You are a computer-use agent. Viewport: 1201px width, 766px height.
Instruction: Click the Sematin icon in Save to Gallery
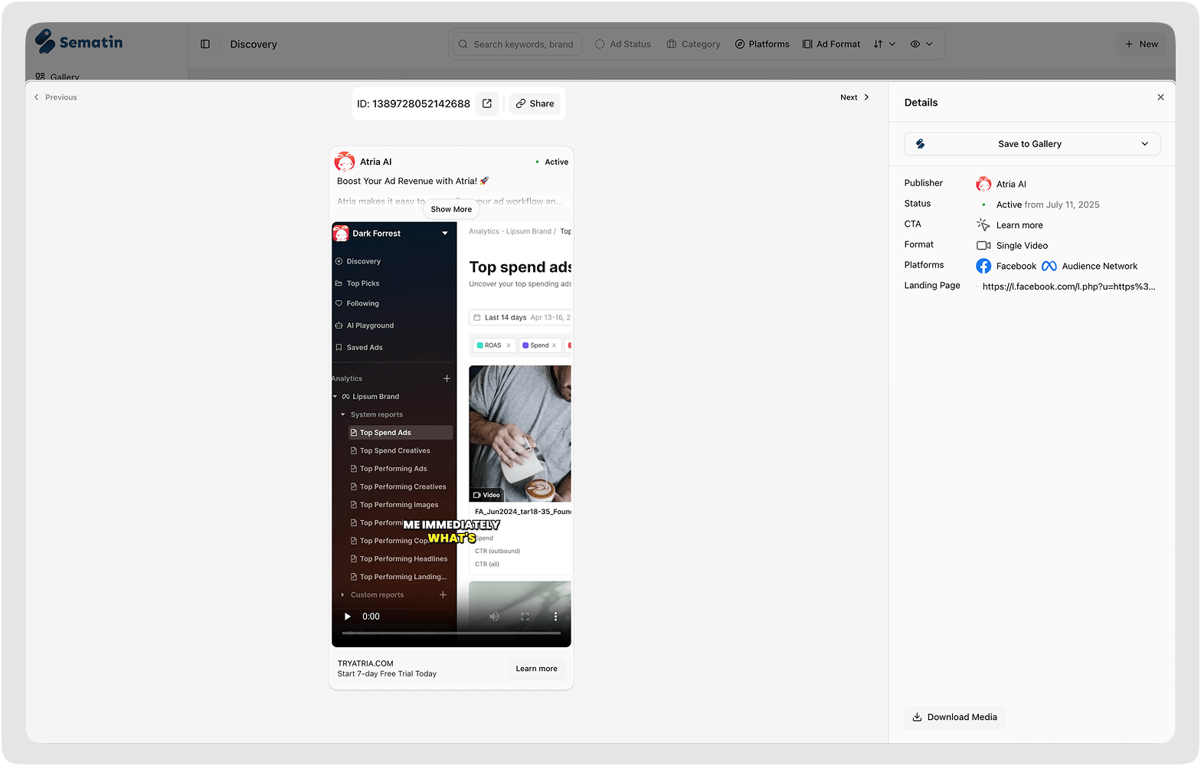920,144
